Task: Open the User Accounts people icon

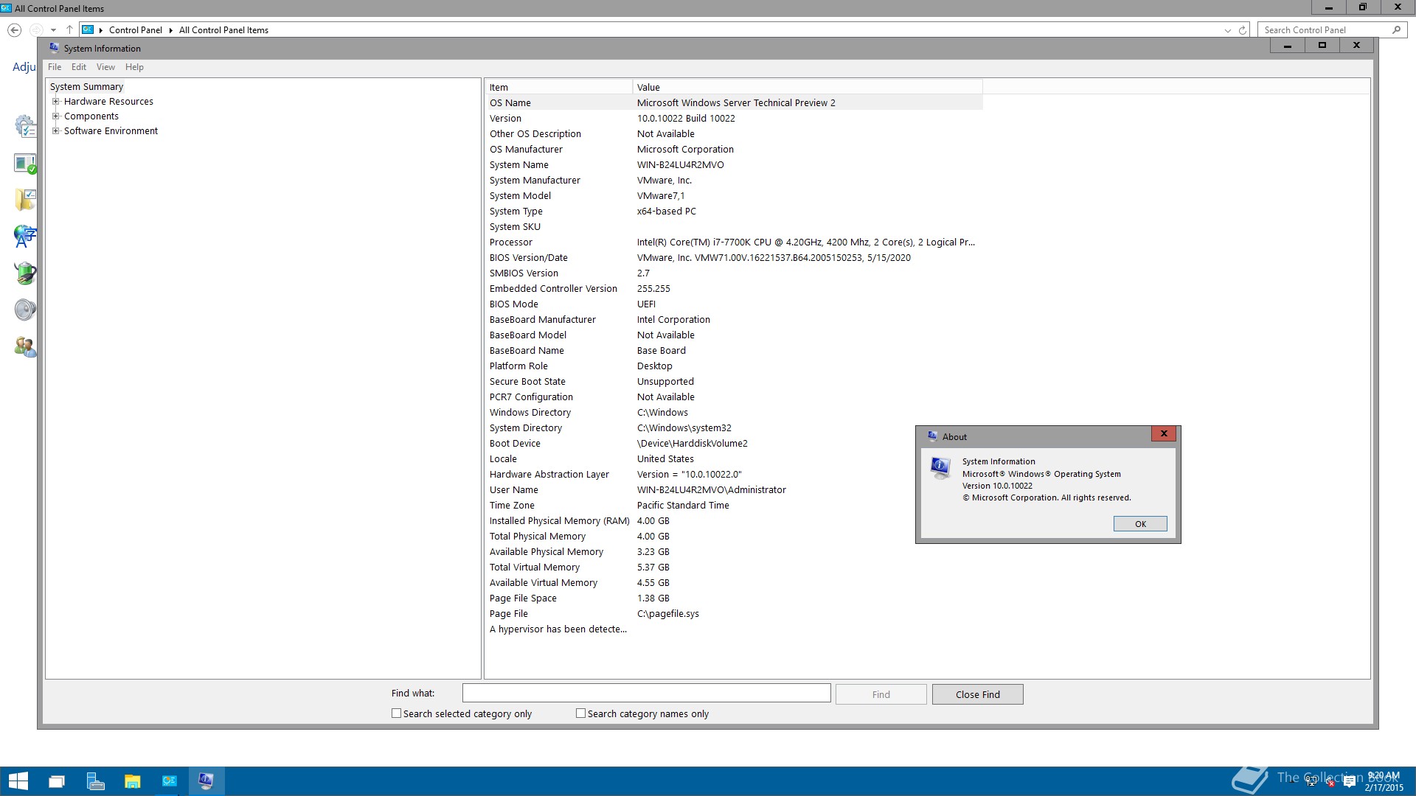Action: pyautogui.click(x=25, y=346)
